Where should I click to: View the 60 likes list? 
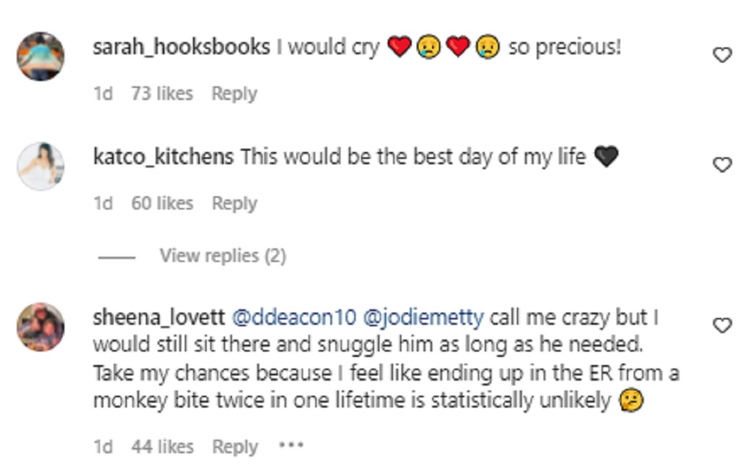coord(162,203)
